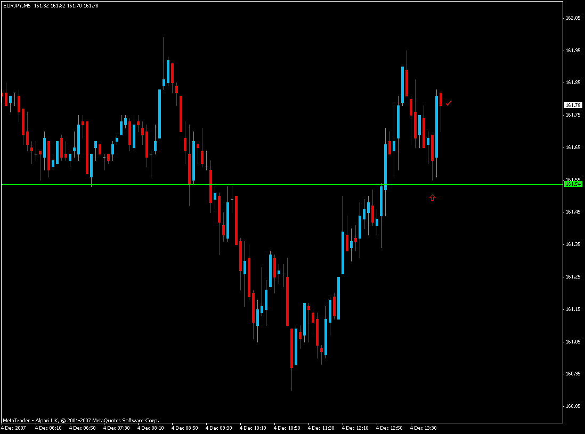Click the '4 Dec 08:50' time label
Viewport: 585px width, 434px height.
click(x=185, y=428)
